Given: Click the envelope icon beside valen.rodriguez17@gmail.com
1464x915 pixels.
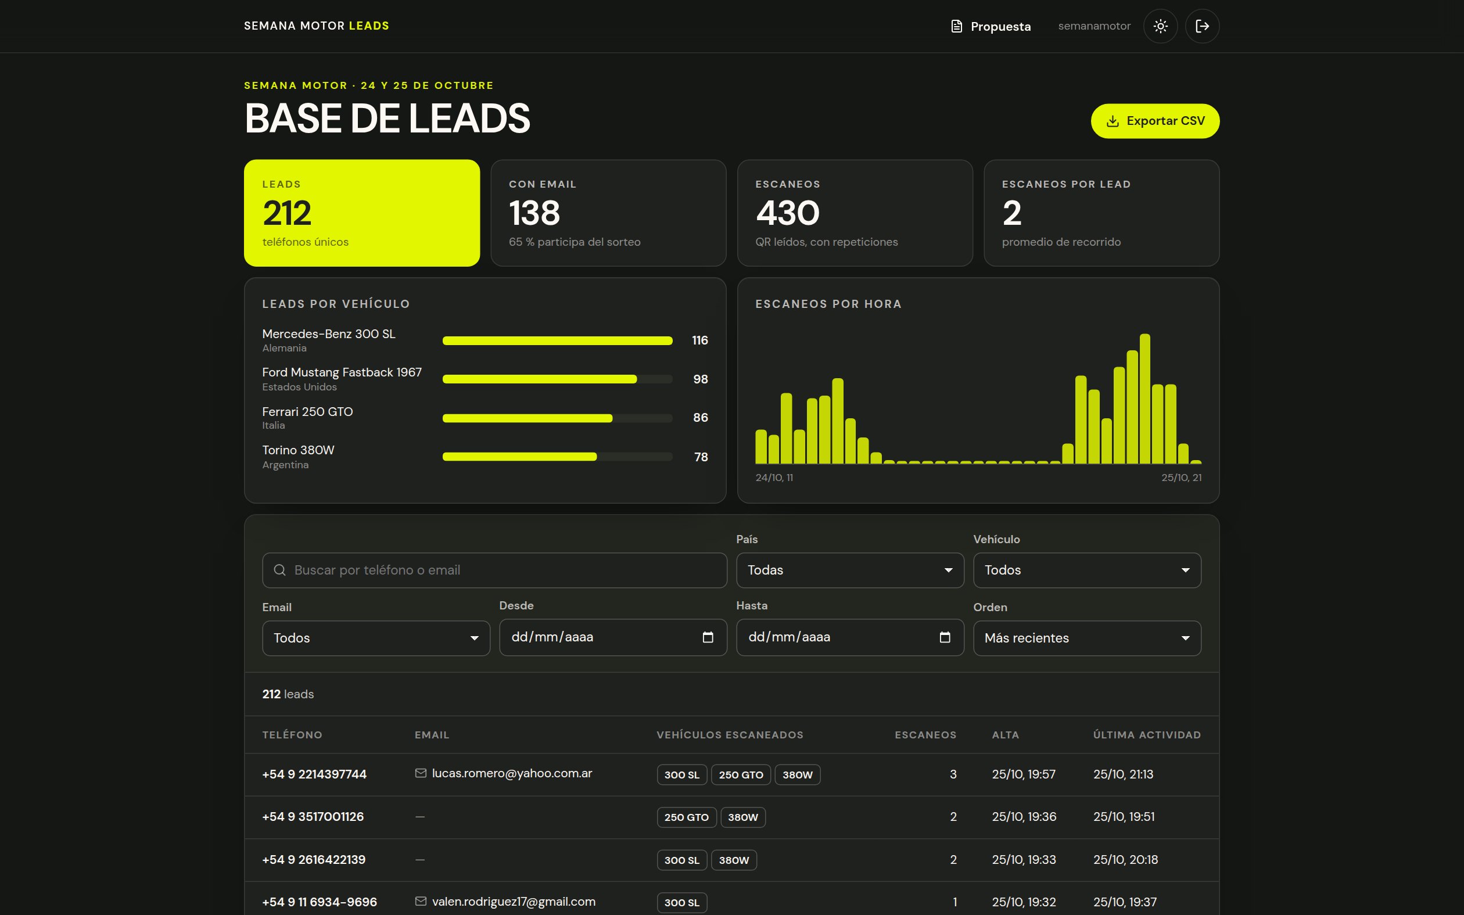Looking at the screenshot, I should coord(421,901).
